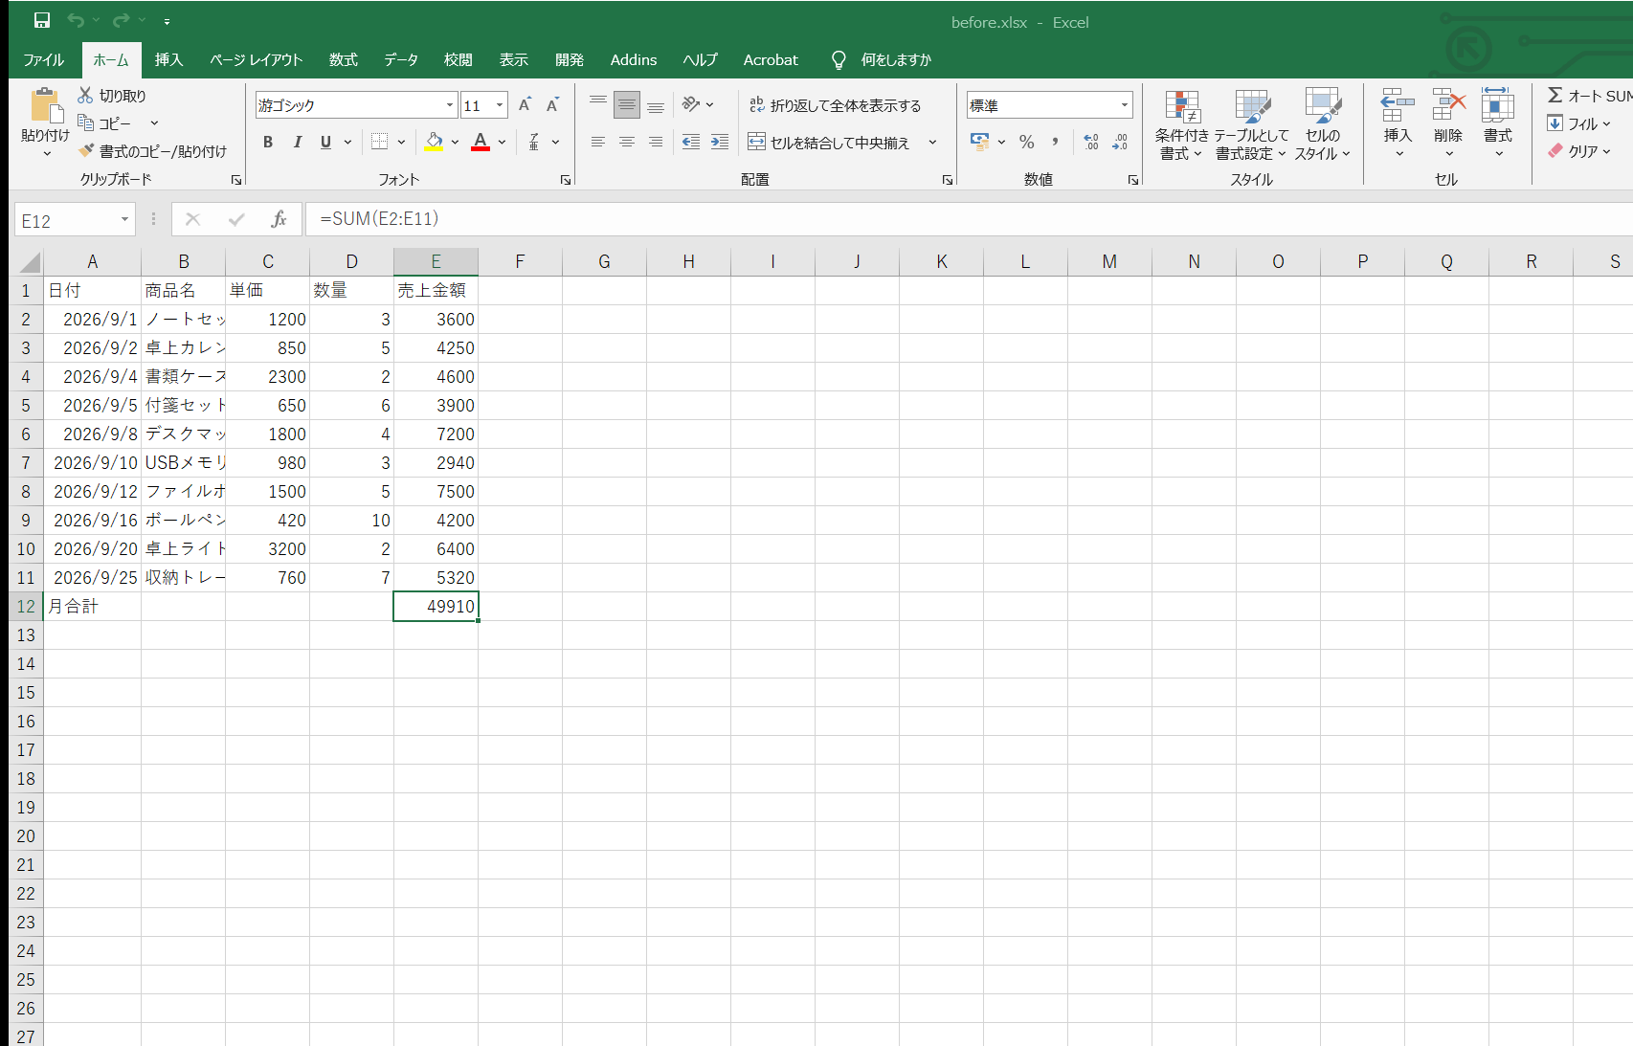Toggle align text left
Image resolution: width=1633 pixels, height=1046 pixels.
[x=598, y=142]
